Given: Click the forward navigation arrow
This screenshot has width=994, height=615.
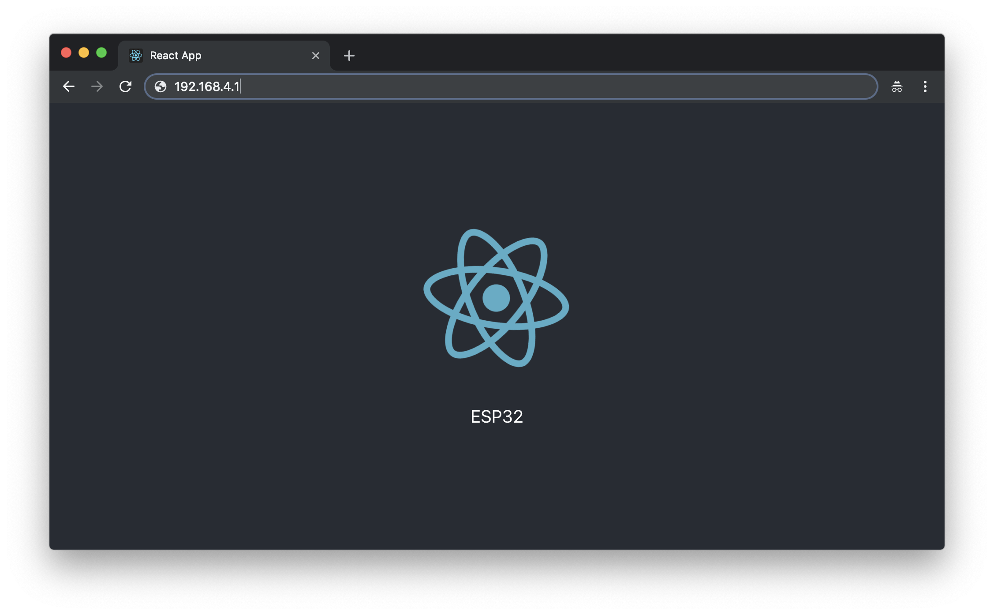Looking at the screenshot, I should (x=97, y=86).
